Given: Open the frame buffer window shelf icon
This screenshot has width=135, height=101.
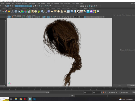Looking at the screenshot, I should pos(81,12).
